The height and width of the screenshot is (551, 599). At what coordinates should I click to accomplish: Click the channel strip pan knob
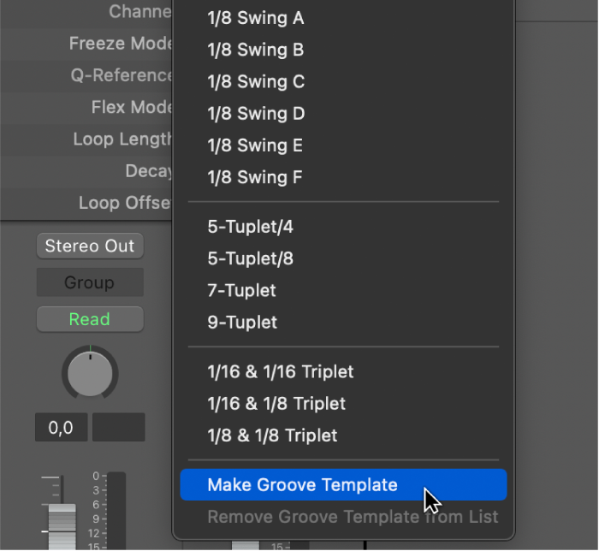coord(90,373)
